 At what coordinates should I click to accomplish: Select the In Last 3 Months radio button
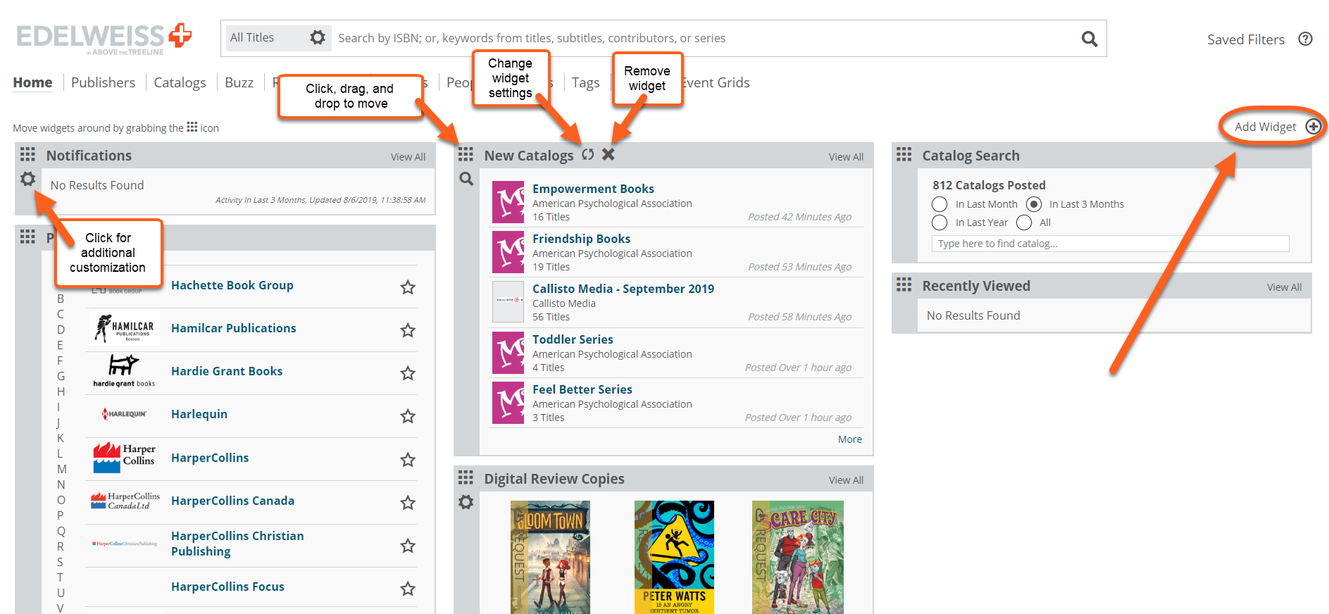click(x=1033, y=204)
